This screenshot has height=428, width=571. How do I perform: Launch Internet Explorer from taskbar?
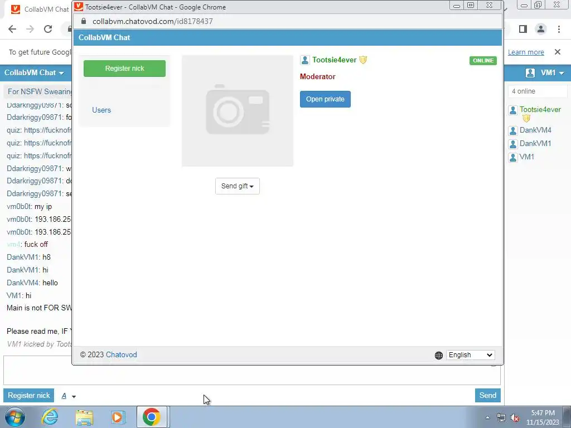pyautogui.click(x=50, y=417)
